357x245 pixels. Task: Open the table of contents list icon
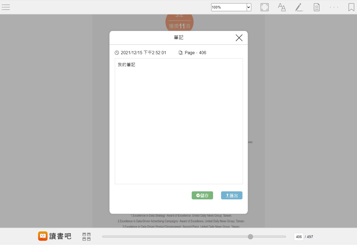click(x=6, y=7)
